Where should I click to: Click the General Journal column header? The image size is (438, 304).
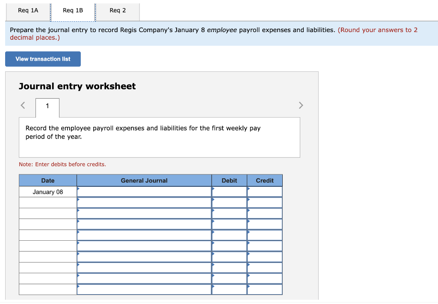click(x=144, y=180)
